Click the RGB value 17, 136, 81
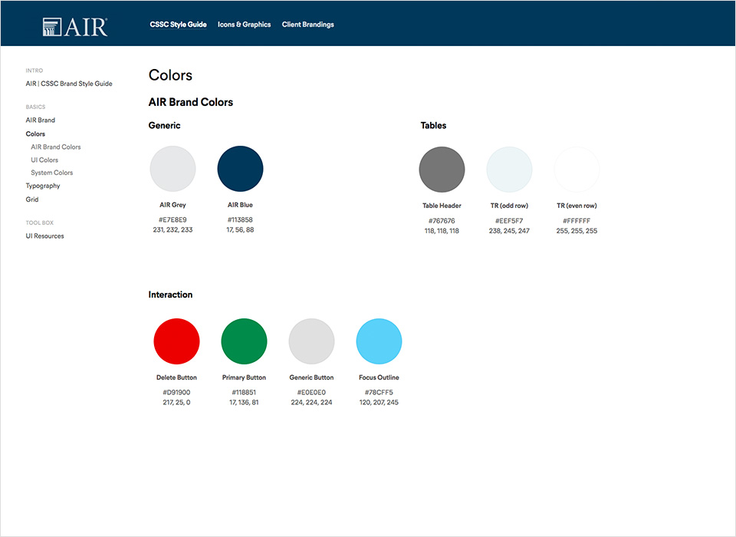The image size is (736, 537). click(x=244, y=403)
